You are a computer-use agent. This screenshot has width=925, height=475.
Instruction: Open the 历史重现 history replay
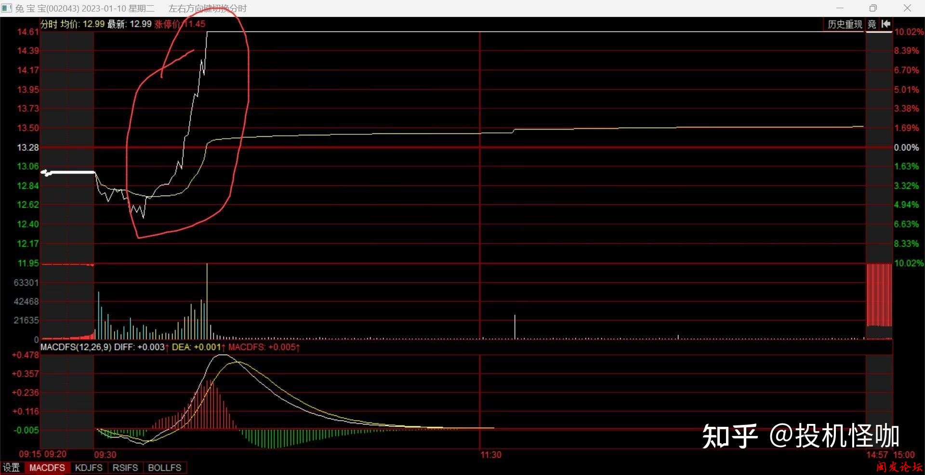[x=845, y=24]
